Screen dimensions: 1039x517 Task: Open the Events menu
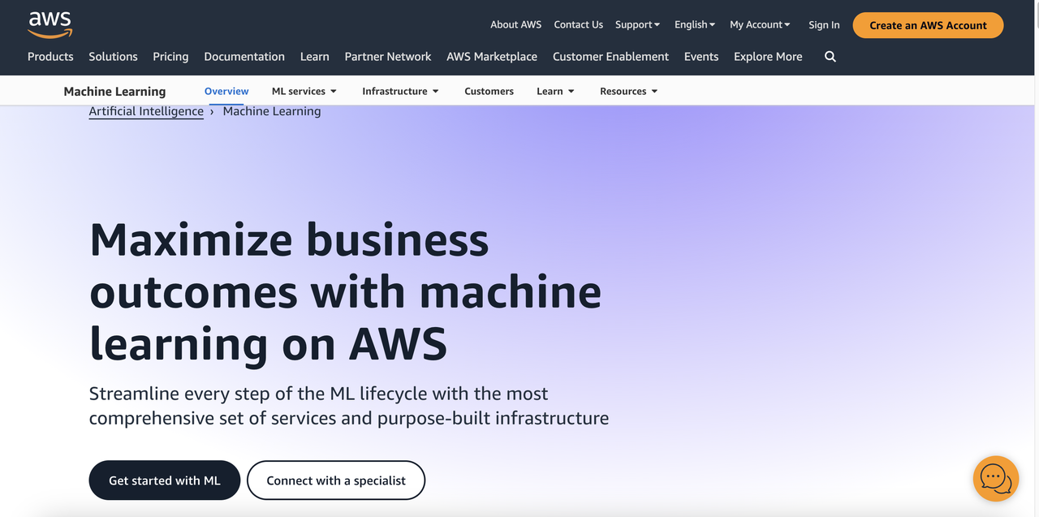(701, 57)
